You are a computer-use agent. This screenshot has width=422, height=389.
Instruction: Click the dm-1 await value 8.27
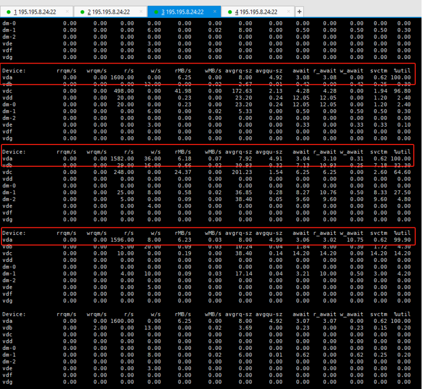tap(303, 192)
